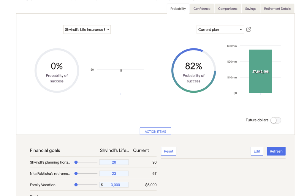The width and height of the screenshot is (304, 196).
Task: Click the Reset button
Action: (x=168, y=151)
